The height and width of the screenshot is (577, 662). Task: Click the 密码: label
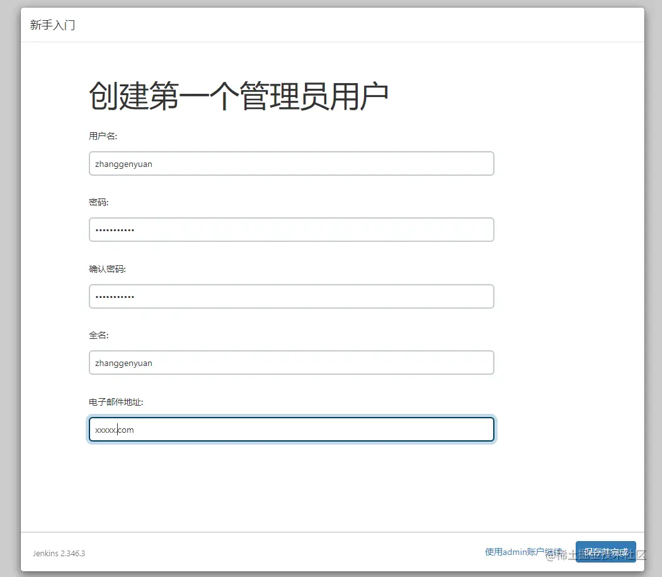99,202
